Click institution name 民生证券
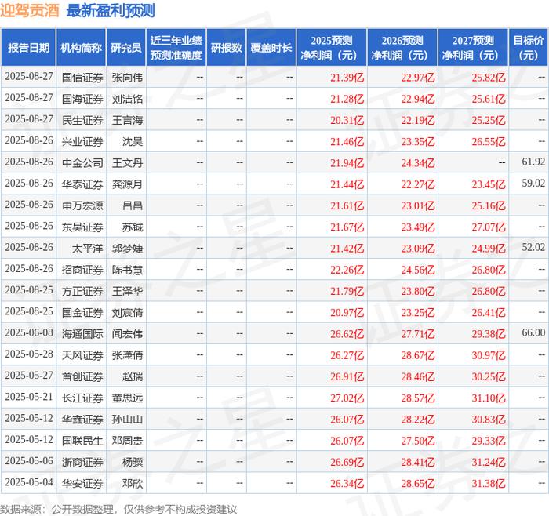 82,120
